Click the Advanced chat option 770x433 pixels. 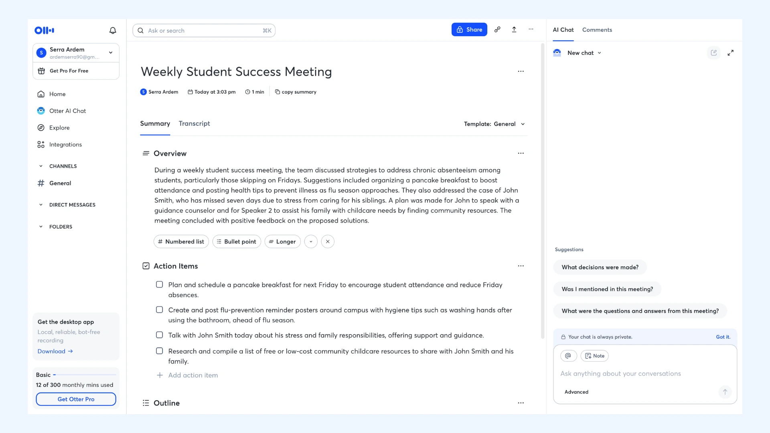tap(576, 392)
